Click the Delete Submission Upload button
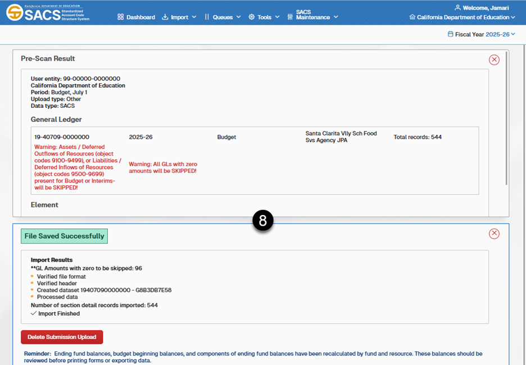Viewport: 526px width, 365px height. coord(62,337)
